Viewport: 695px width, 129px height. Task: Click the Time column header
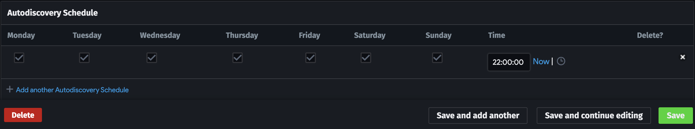click(x=497, y=35)
